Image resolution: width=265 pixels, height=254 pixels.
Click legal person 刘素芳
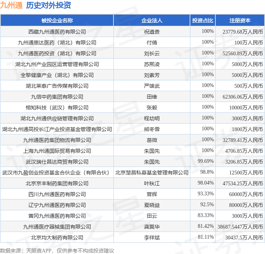pyautogui.click(x=152, y=75)
